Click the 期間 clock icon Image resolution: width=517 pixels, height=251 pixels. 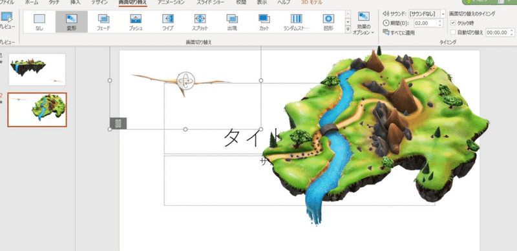click(386, 23)
